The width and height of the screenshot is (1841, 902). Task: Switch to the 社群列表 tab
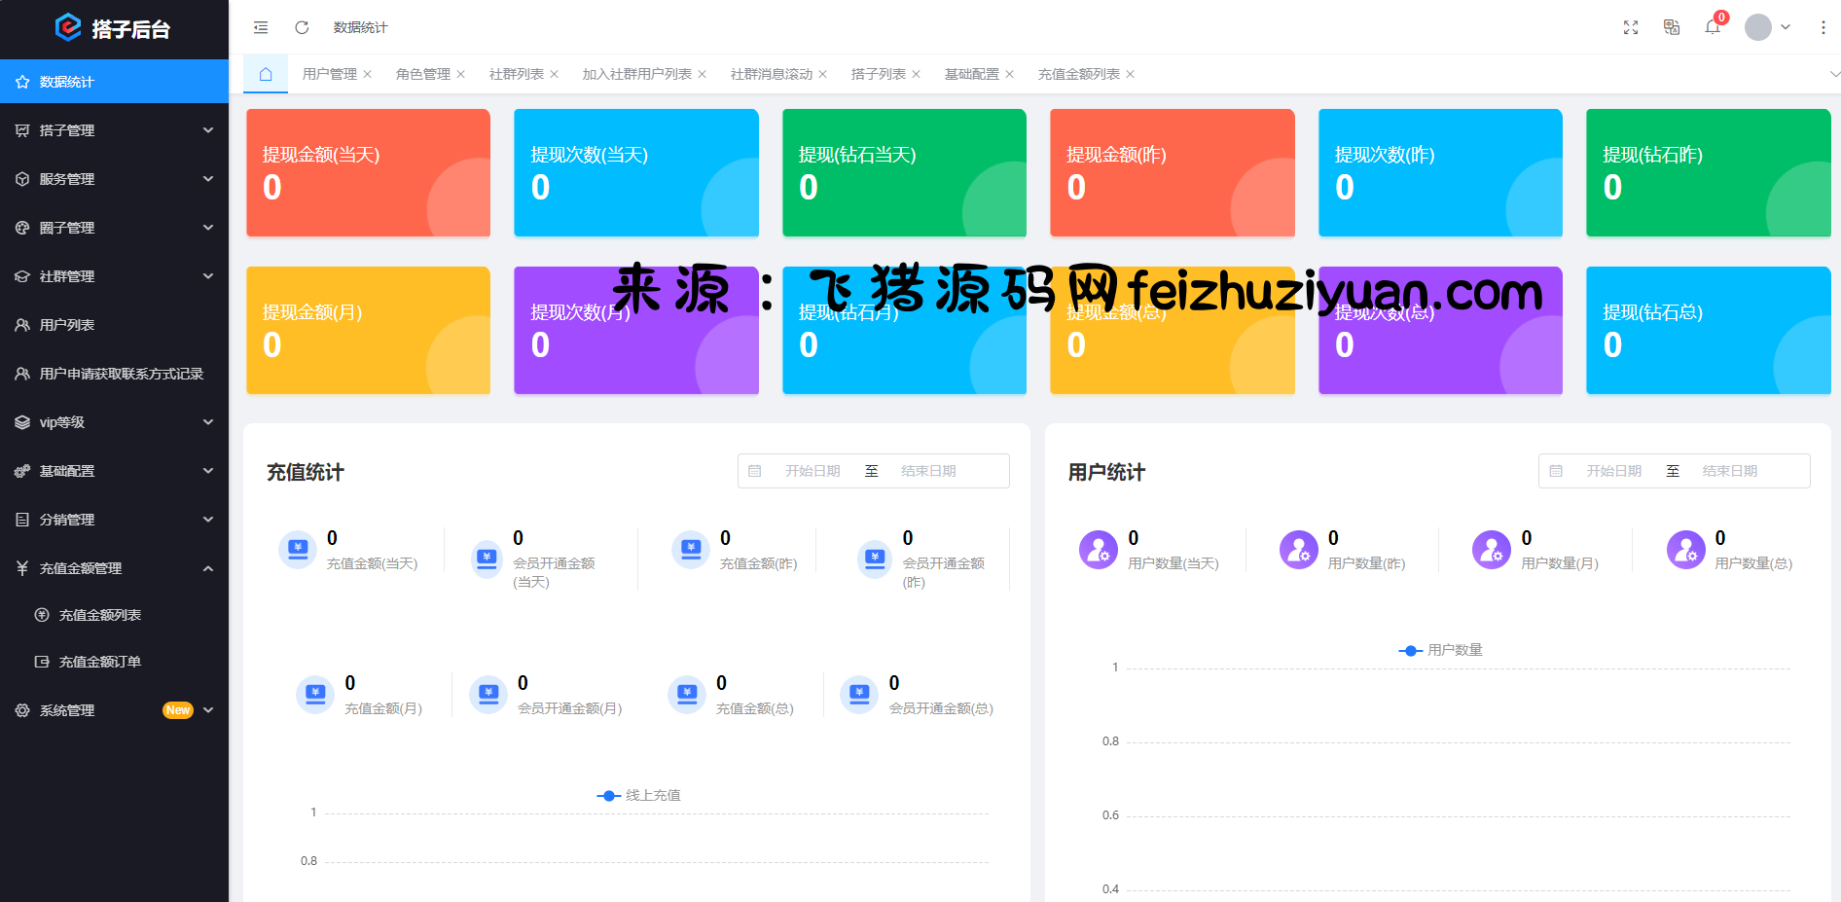pos(516,74)
